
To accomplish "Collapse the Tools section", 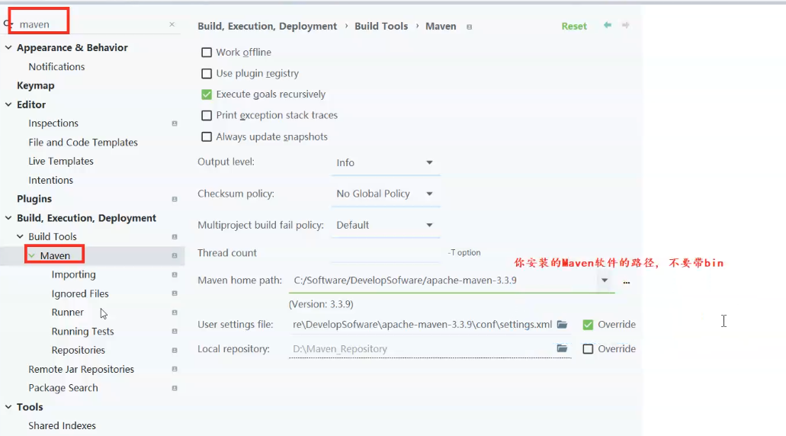I will (8, 407).
